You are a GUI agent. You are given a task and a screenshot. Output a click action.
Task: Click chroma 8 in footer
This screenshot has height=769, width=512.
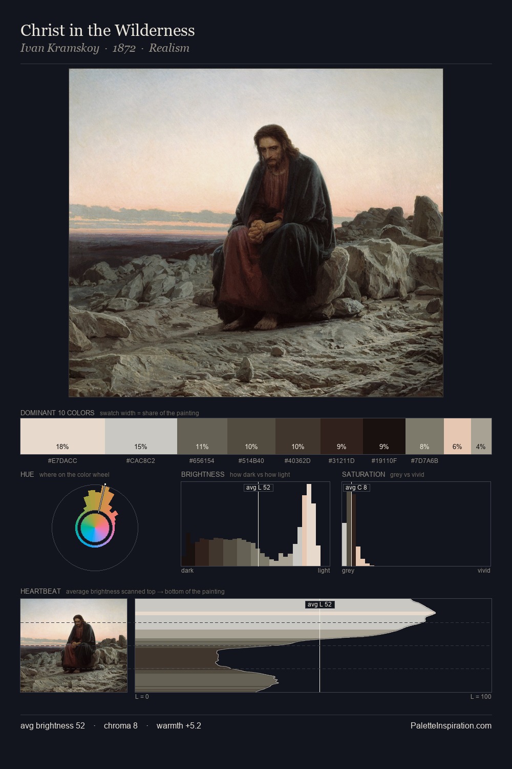[x=121, y=726]
